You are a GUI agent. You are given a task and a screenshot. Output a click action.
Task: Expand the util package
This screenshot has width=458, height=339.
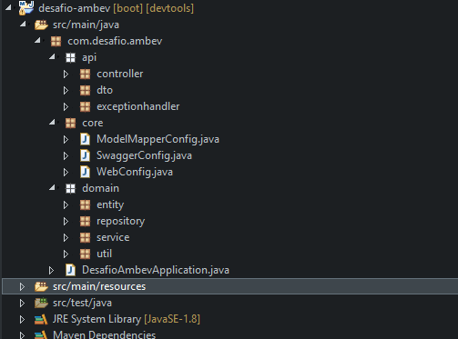(66, 254)
